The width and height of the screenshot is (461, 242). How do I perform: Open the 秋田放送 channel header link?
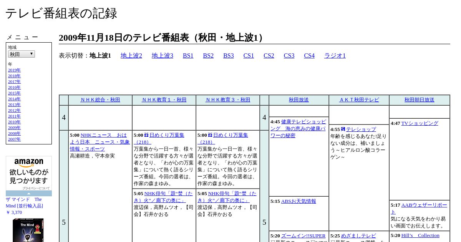(x=299, y=100)
